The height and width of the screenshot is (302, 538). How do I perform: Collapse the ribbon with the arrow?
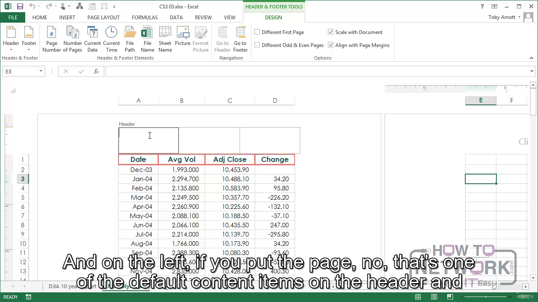click(x=531, y=58)
